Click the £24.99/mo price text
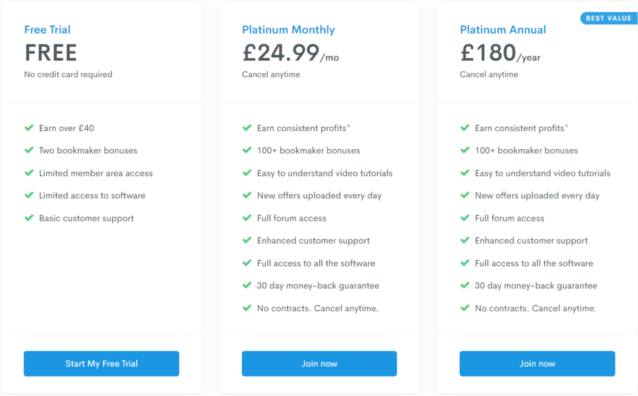Image resolution: width=638 pixels, height=396 pixels. click(292, 53)
